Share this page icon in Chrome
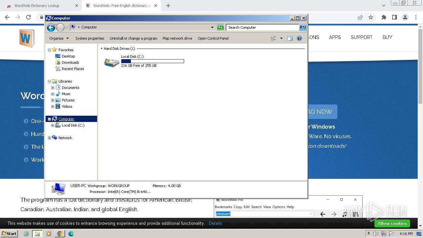Image resolution: width=423 pixels, height=238 pixels. 360,17
